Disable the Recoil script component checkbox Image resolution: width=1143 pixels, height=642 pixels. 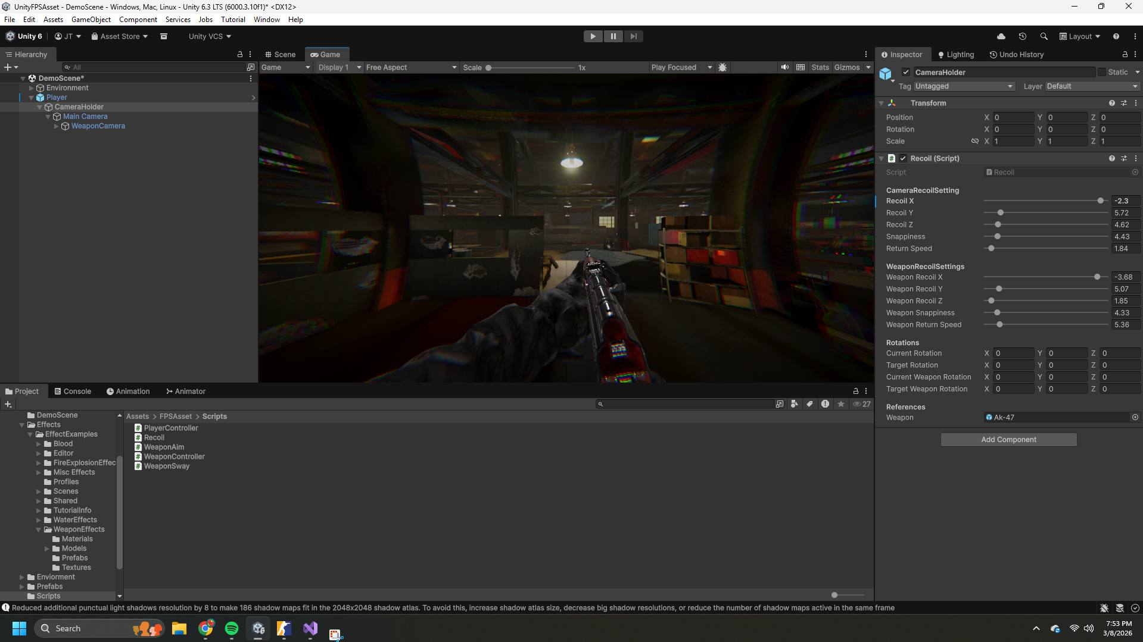pos(903,158)
